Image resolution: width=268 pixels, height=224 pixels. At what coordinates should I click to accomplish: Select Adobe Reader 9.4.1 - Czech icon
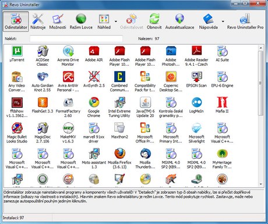tap(196, 51)
